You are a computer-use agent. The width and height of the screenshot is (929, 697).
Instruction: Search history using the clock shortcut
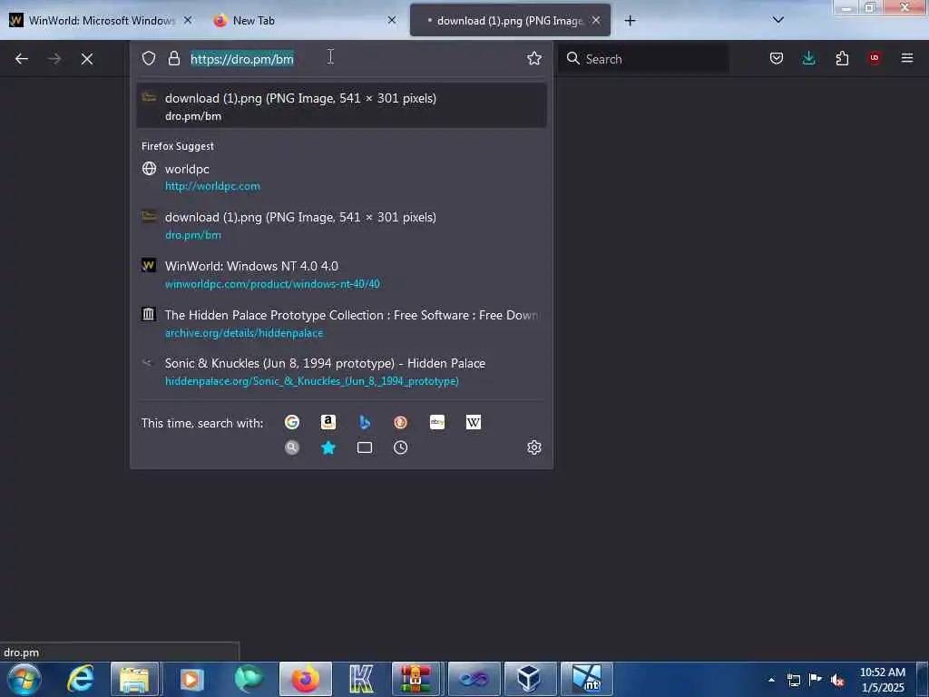point(400,447)
